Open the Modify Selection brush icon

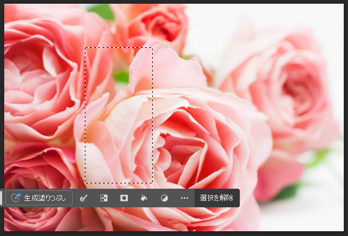tap(83, 198)
